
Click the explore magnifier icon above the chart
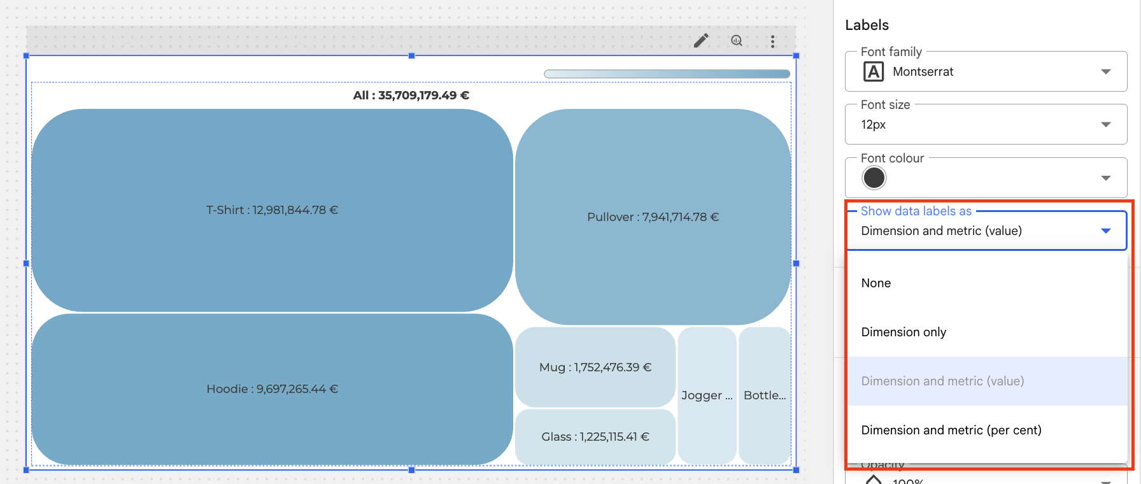(737, 41)
